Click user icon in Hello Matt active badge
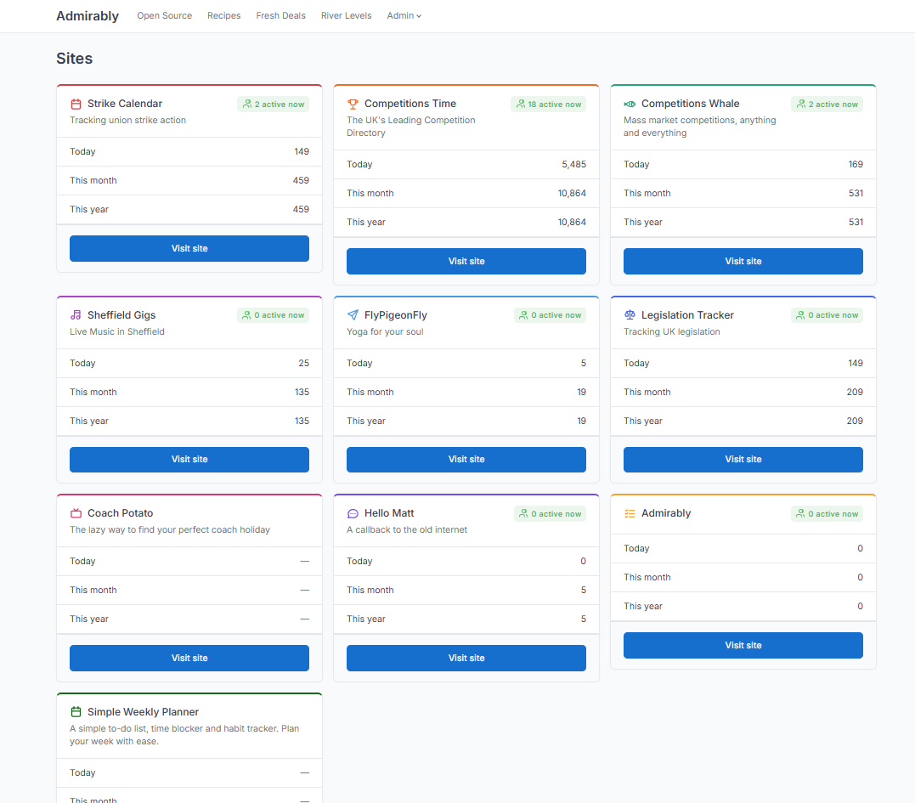Screen dimensions: 915x803 coord(524,513)
